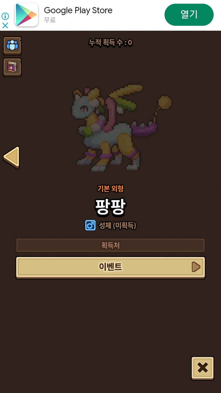This screenshot has height=393, width=221.
Task: Open the dragon community people icon
Action: [x=12, y=46]
